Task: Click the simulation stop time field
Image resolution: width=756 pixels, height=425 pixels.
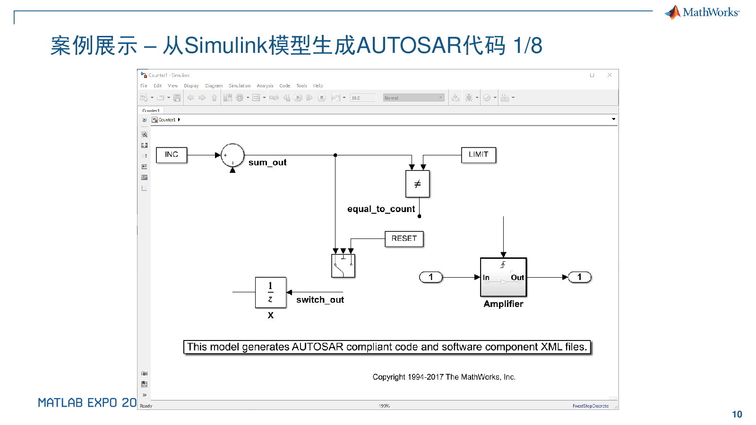Action: tap(363, 98)
